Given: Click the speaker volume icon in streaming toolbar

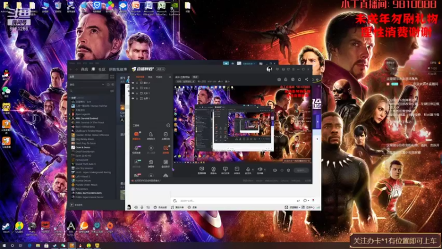Looking at the screenshot, I should click(260, 169).
